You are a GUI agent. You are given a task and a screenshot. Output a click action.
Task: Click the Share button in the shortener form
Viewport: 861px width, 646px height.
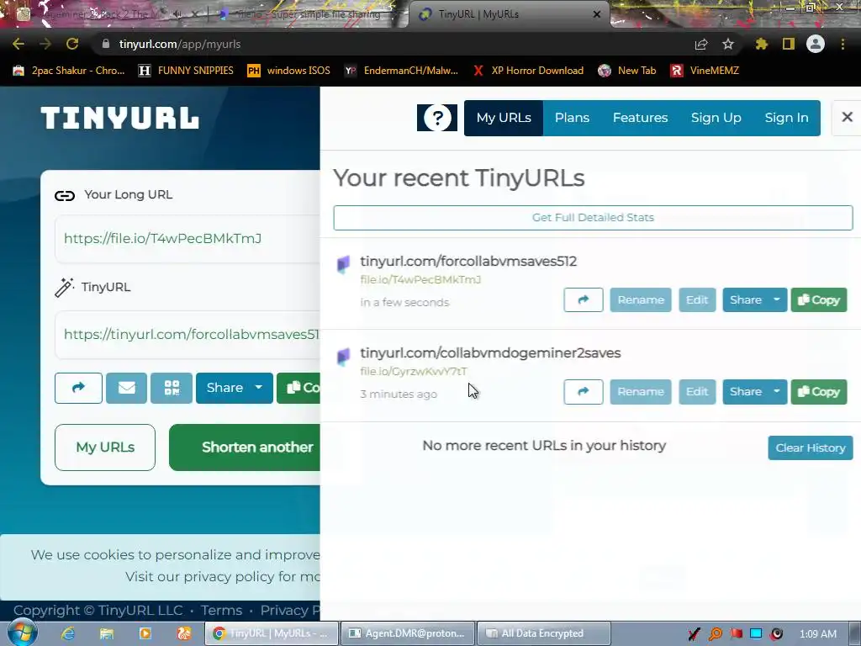(224, 388)
